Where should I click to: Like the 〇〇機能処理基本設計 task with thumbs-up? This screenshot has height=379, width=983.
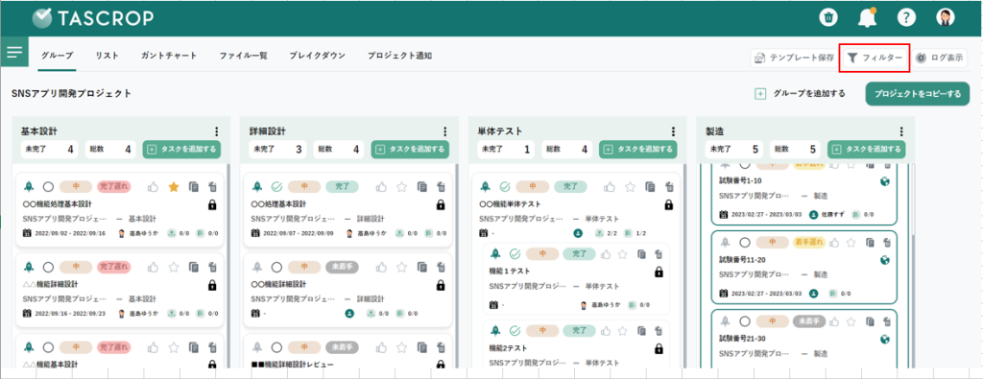click(x=153, y=187)
